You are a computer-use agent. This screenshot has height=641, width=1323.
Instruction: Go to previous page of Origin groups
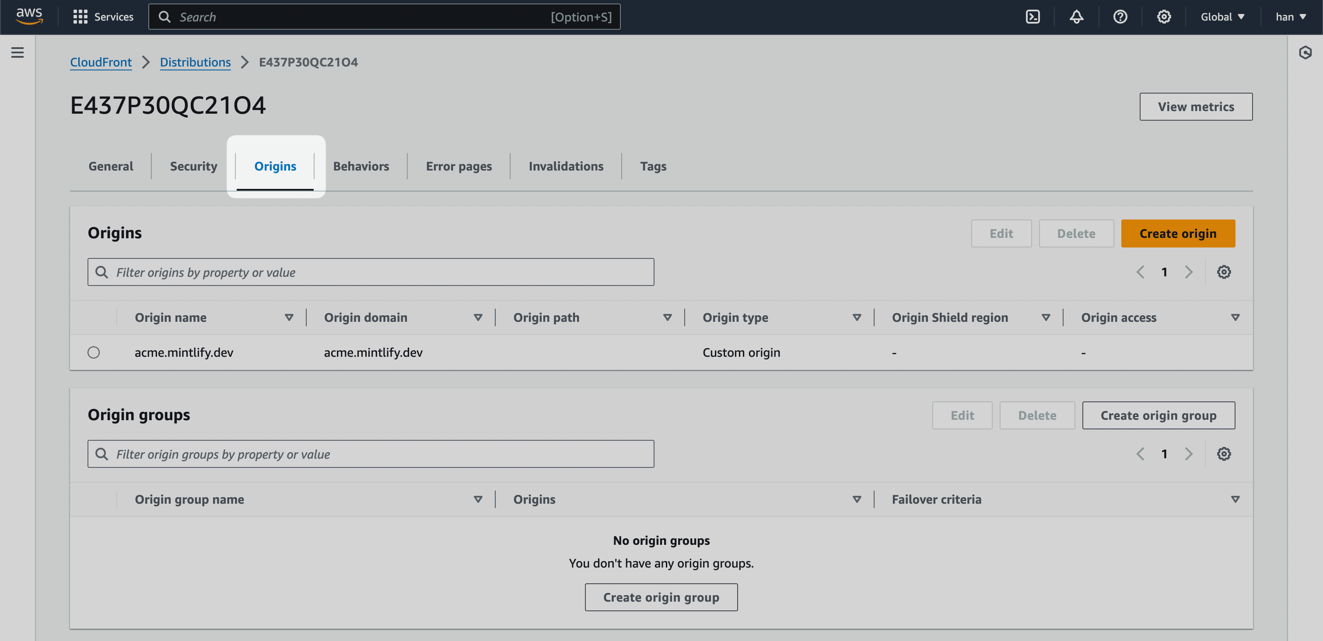point(1140,454)
